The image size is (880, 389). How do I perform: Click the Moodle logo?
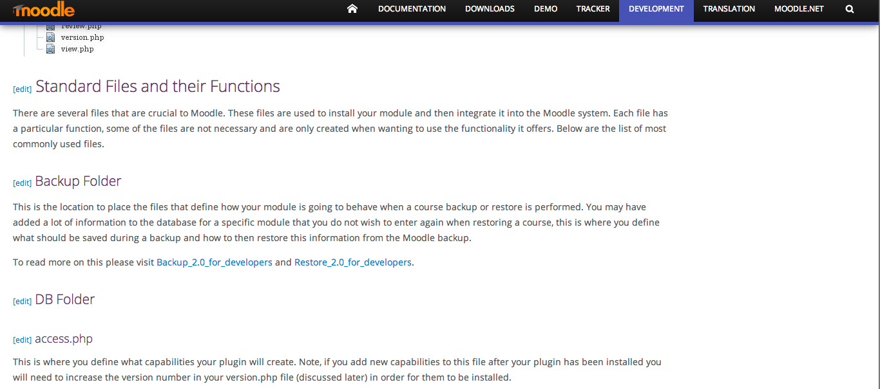43,10
